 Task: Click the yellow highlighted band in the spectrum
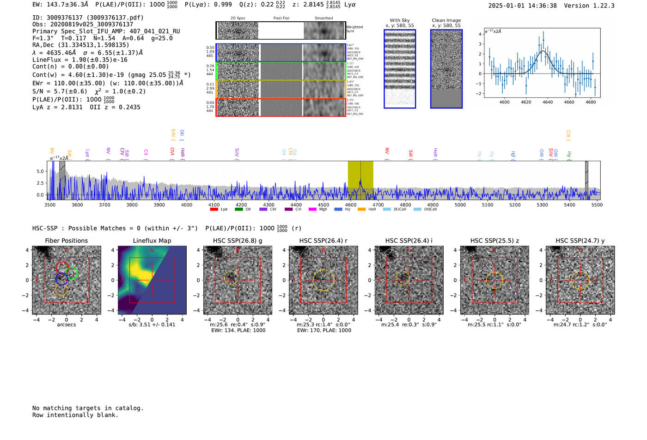pos(360,180)
